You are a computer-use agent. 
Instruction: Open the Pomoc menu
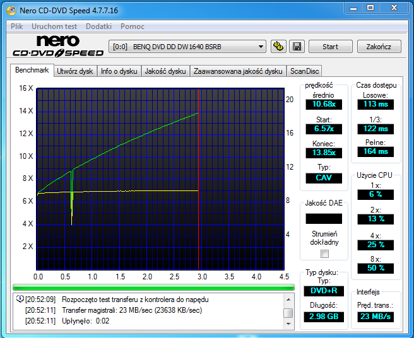tap(133, 26)
